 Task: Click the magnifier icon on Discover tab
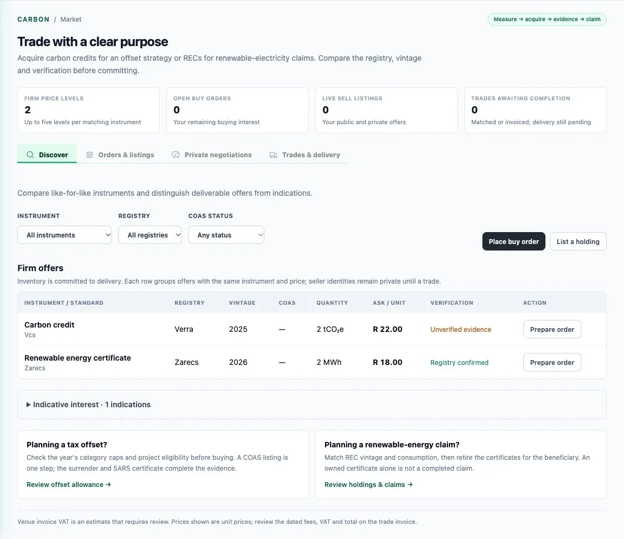click(30, 155)
